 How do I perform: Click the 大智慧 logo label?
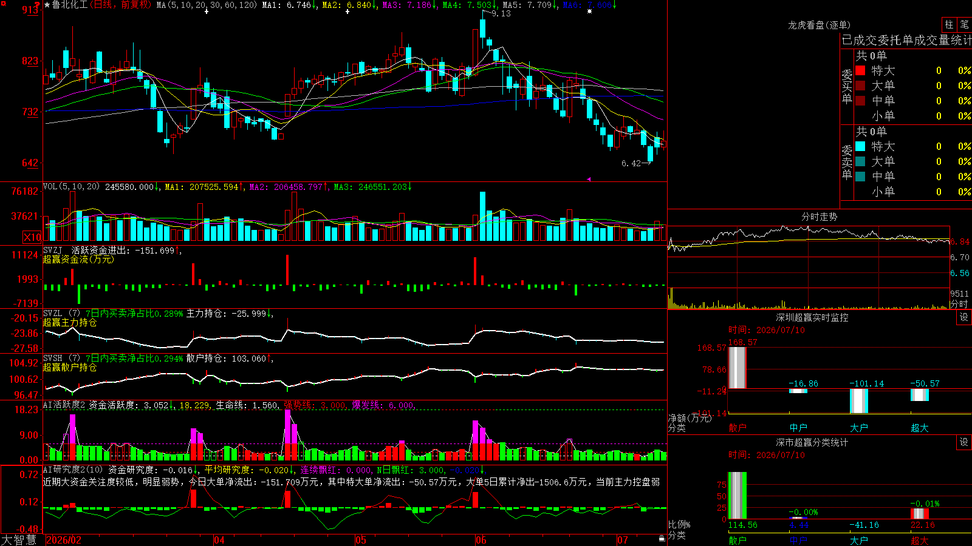tap(19, 540)
